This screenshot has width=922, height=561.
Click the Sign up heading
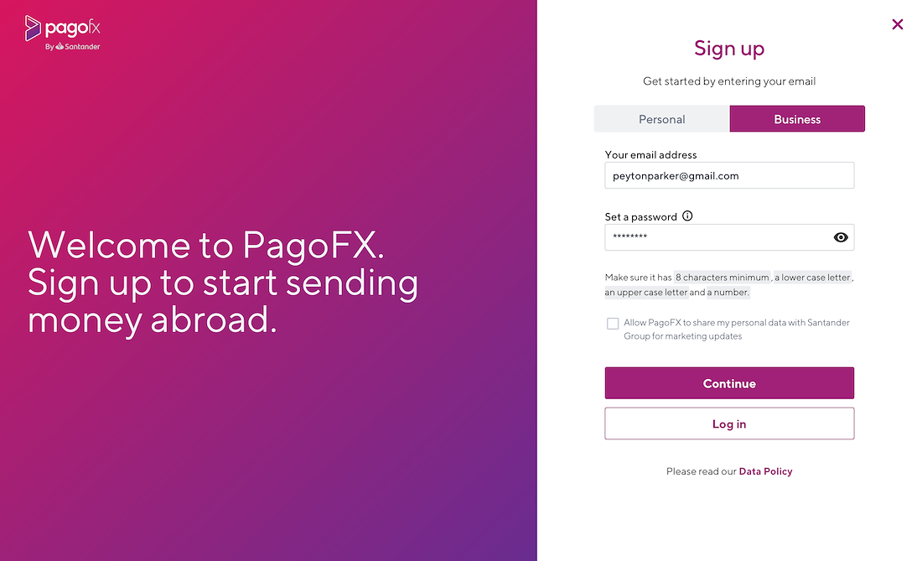coord(729,49)
